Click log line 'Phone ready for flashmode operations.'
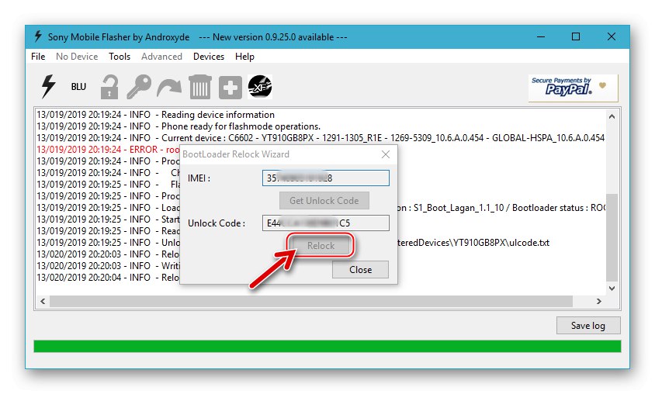Screen dimensions: 655x394 pyautogui.click(x=178, y=126)
